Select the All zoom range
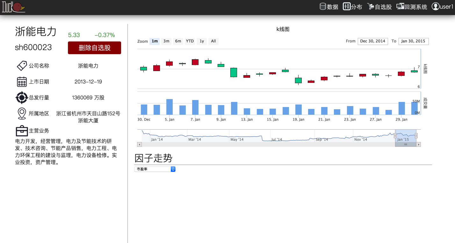Screen dimensions: 455x243 tap(213, 41)
